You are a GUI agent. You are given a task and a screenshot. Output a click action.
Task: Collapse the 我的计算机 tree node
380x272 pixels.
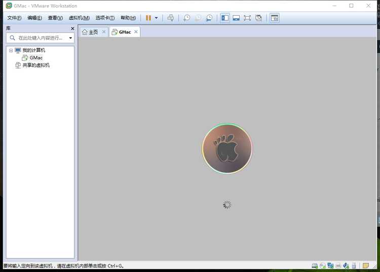coord(11,50)
